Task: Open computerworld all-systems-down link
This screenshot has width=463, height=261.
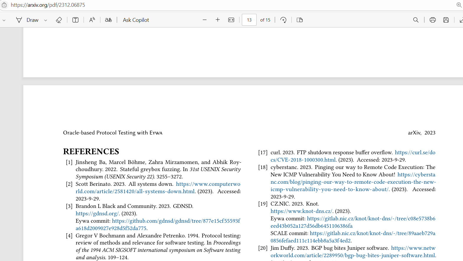Action: 158,188
